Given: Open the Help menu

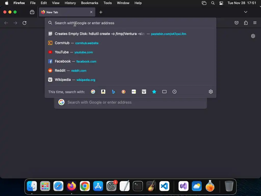Looking at the screenshot, I should [x=138, y=3].
